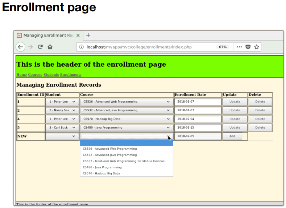Go back with the browser back arrow
286x208 pixels.
point(20,47)
